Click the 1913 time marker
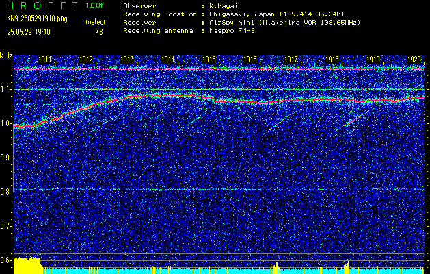Image resolution: width=430 pixels, height=274 pixels. (127, 60)
